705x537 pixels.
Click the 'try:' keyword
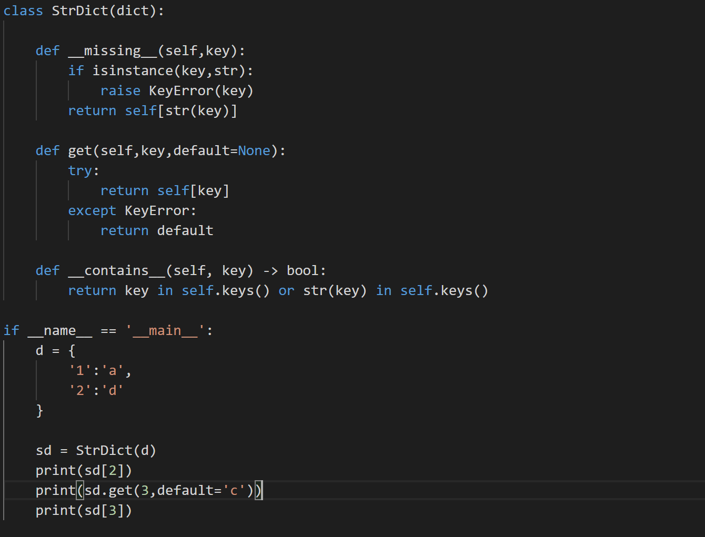[84, 171]
